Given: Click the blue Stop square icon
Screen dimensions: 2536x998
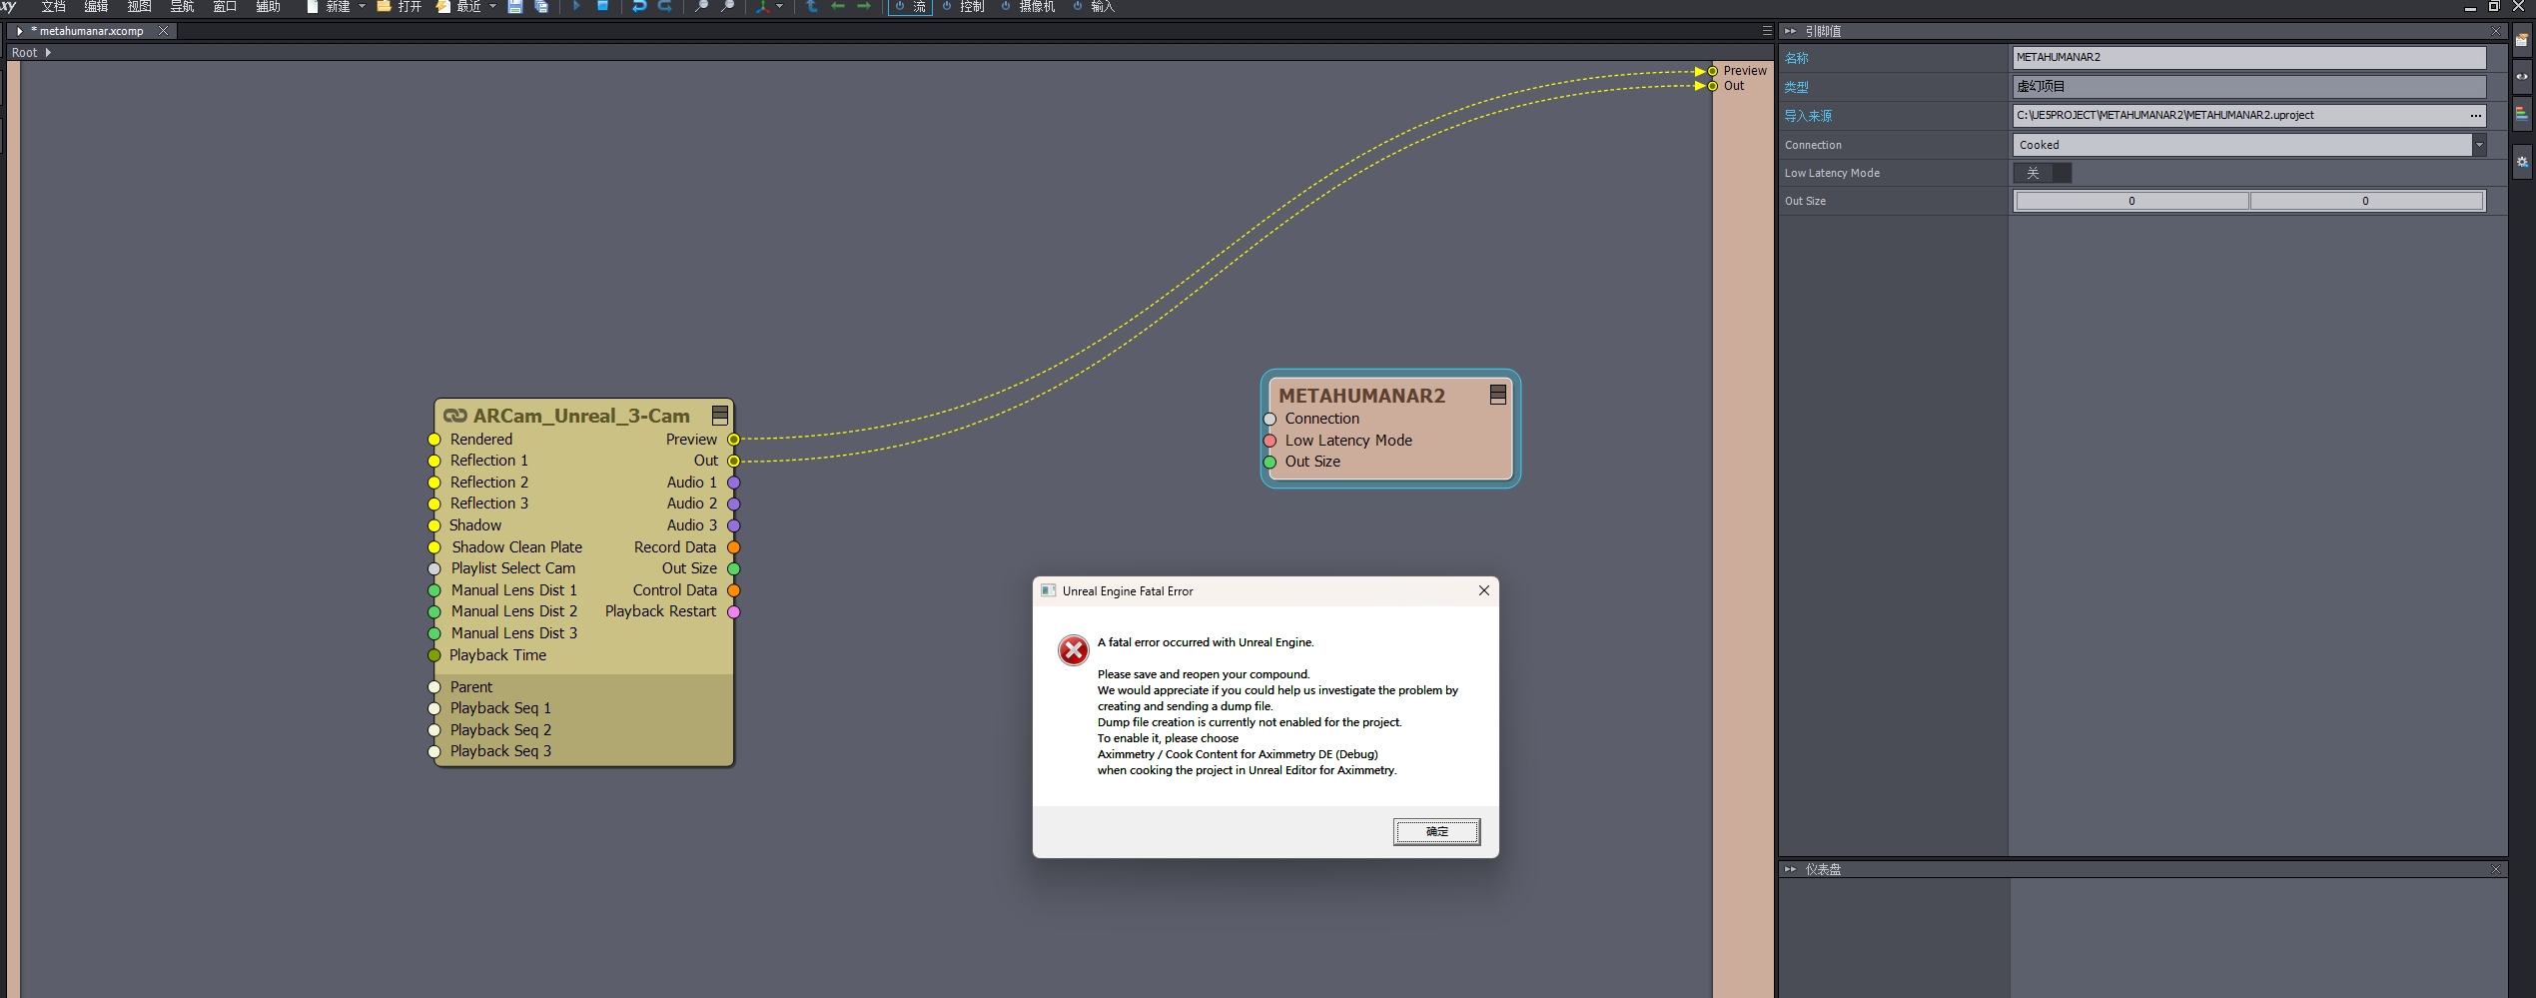Looking at the screenshot, I should [x=603, y=6].
